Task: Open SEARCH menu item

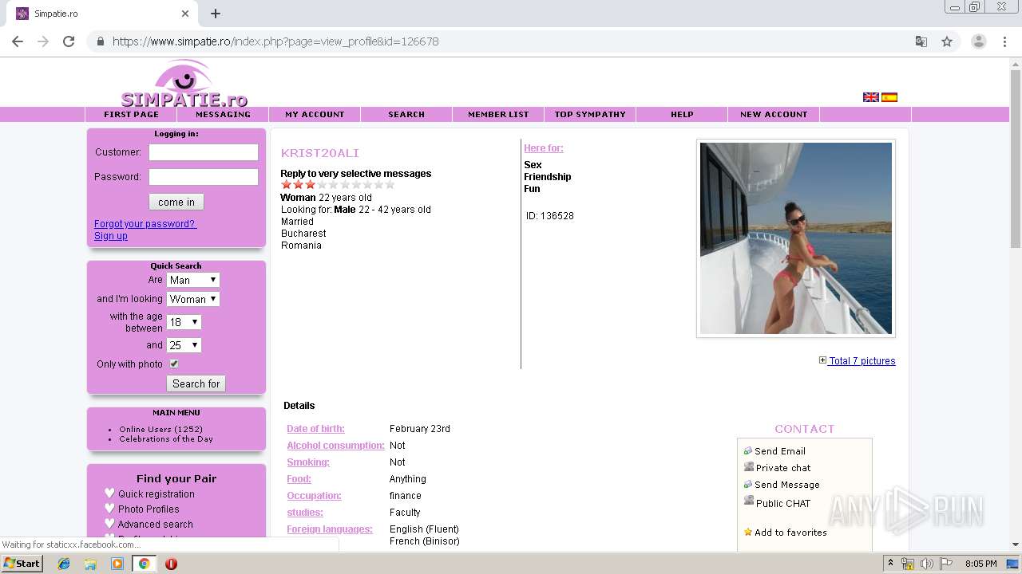Action: (406, 114)
